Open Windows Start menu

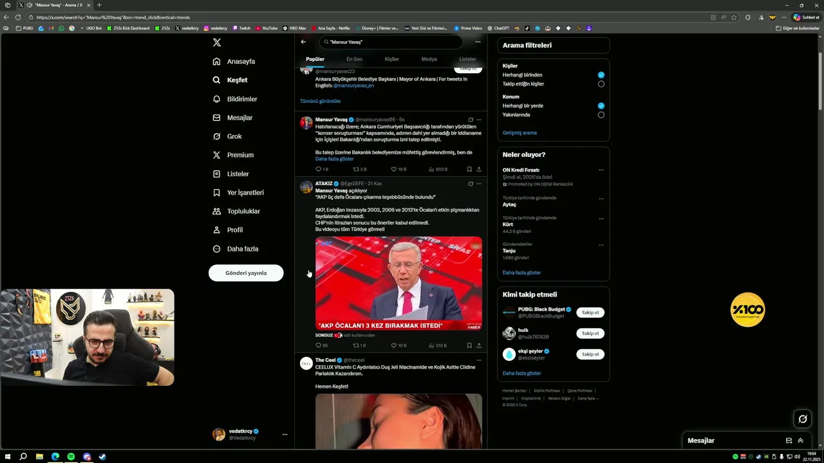pos(8,457)
